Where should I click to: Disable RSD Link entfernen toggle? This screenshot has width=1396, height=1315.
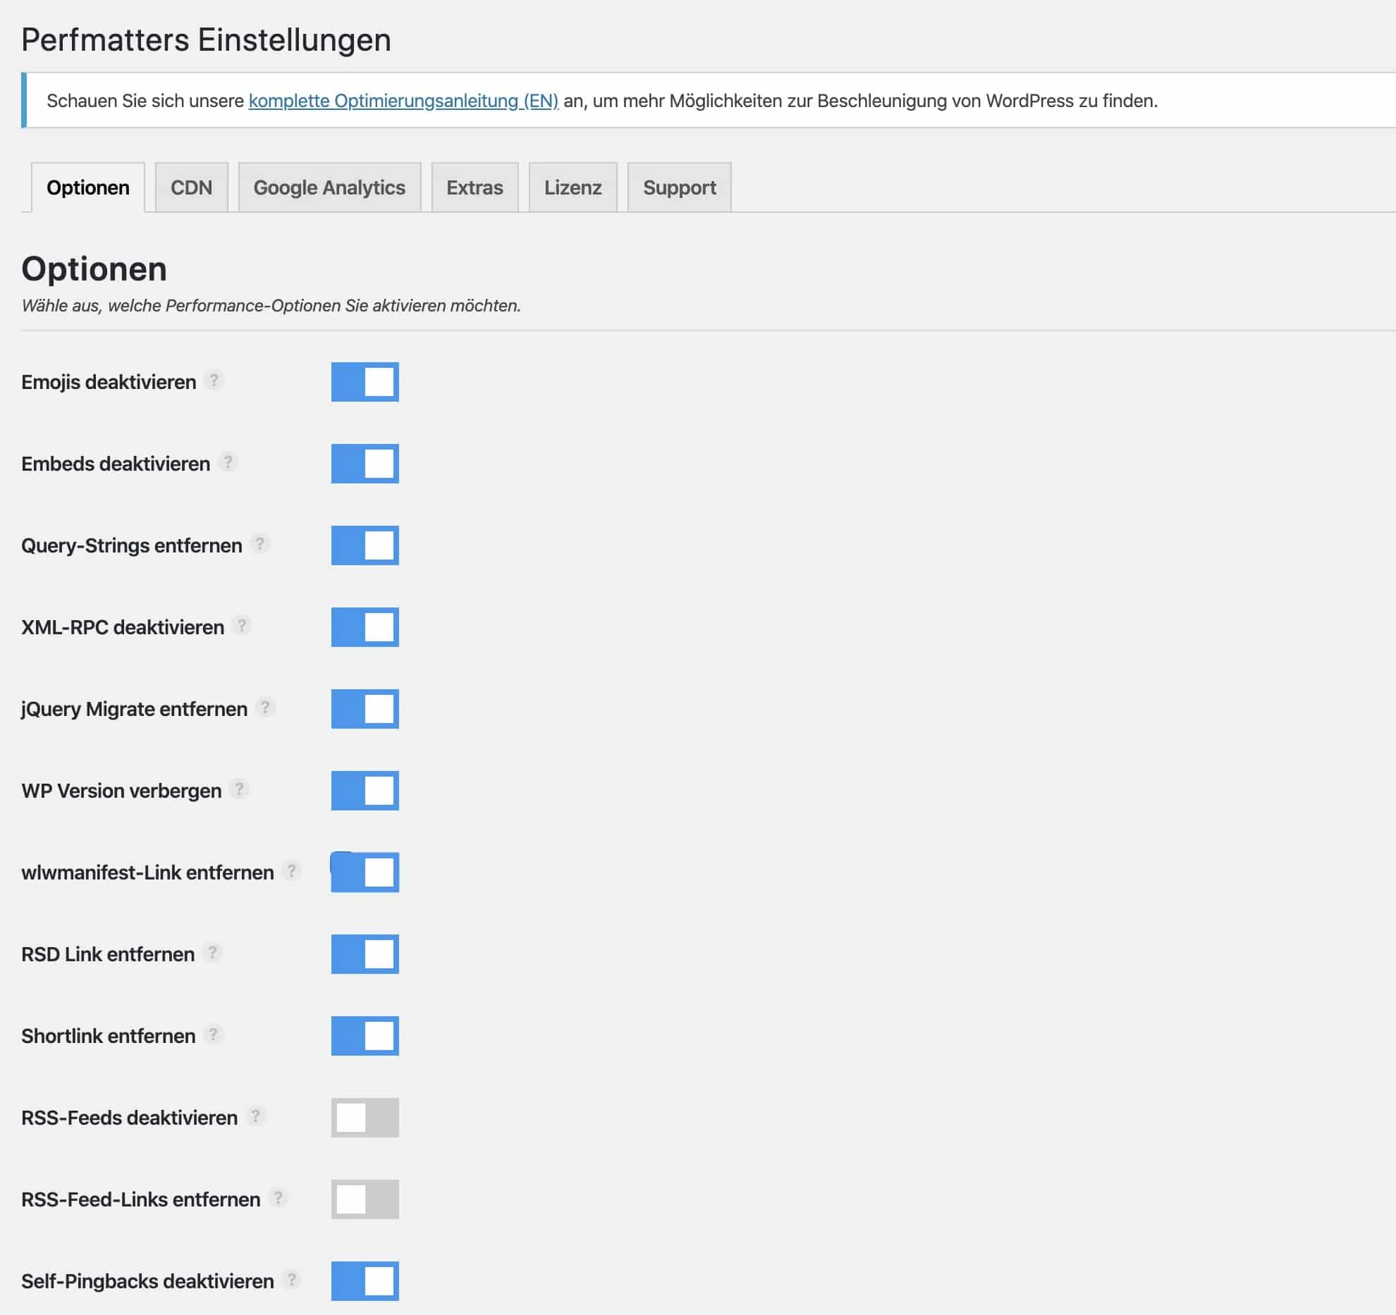pos(365,954)
